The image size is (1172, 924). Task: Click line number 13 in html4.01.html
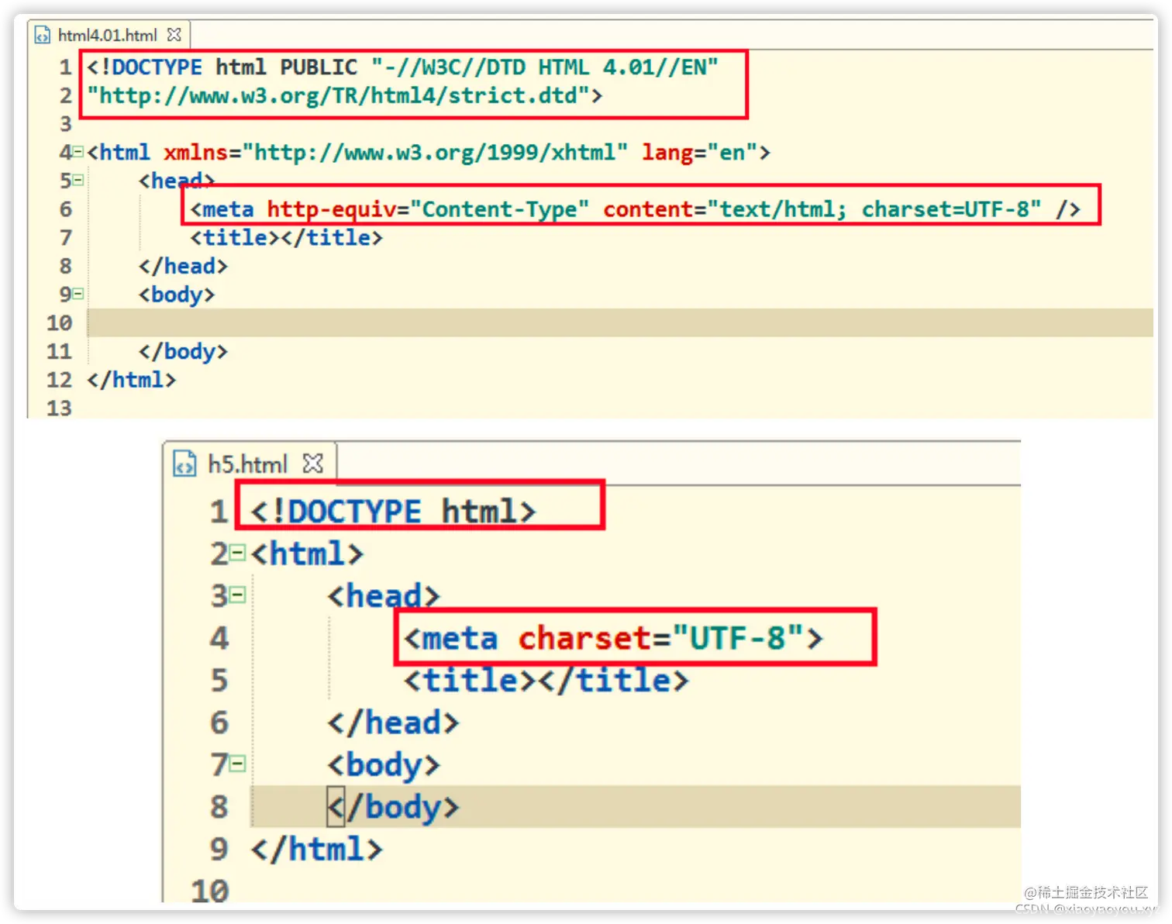[59, 408]
